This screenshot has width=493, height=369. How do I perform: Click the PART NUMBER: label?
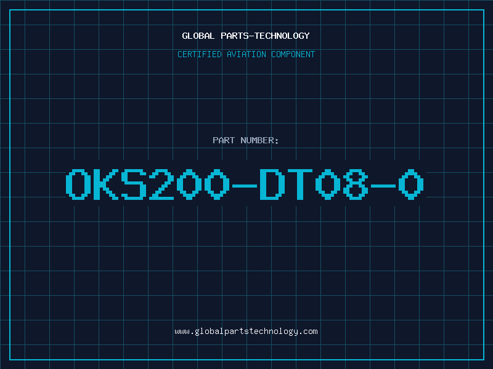pyautogui.click(x=246, y=140)
